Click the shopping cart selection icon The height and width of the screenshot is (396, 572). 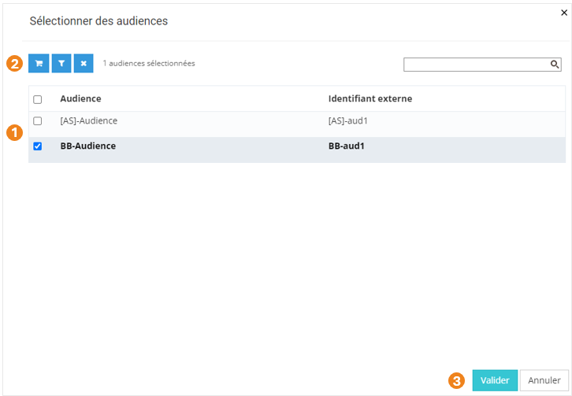(x=39, y=64)
